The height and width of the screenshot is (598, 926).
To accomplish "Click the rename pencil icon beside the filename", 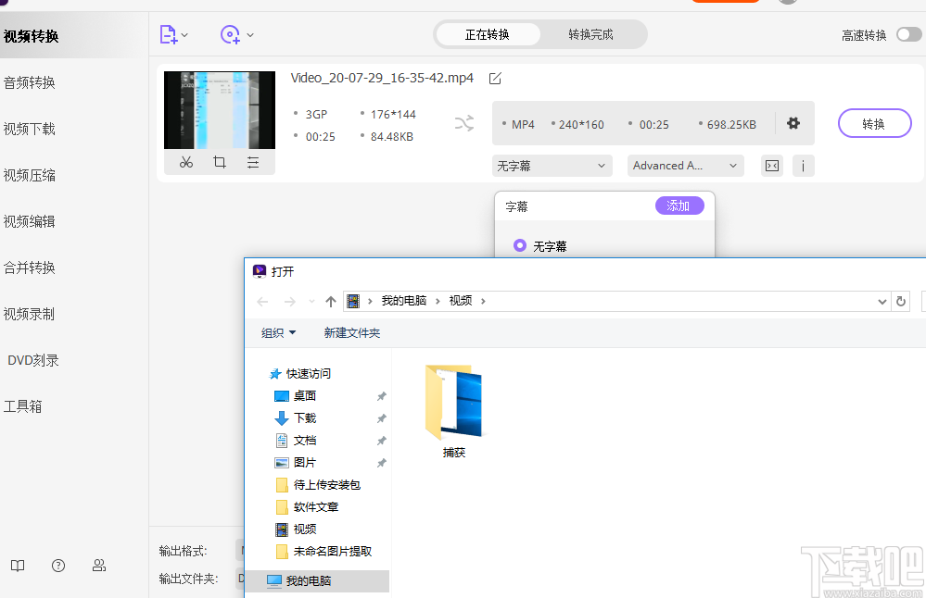I will point(494,78).
